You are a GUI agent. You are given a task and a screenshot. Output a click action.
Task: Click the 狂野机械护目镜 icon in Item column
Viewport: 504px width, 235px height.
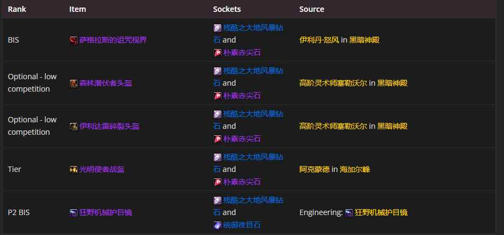coord(74,212)
